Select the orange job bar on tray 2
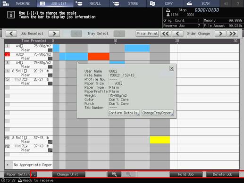The height and width of the screenshot is (183, 244). click(99, 56)
